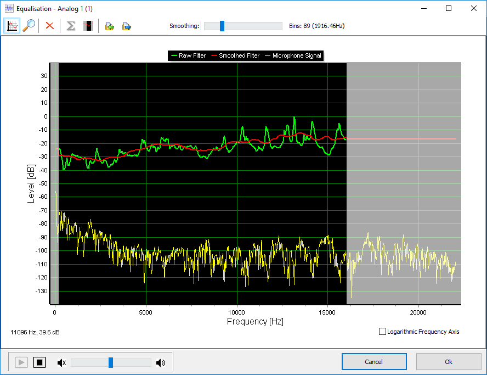Image resolution: width=487 pixels, height=375 pixels.
Task: Select the graph edit mode icon
Action: pyautogui.click(x=12, y=25)
